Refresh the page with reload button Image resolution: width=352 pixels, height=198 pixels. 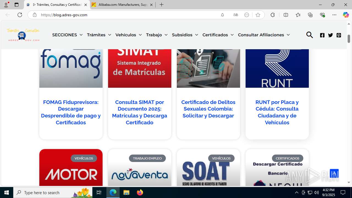[20, 15]
